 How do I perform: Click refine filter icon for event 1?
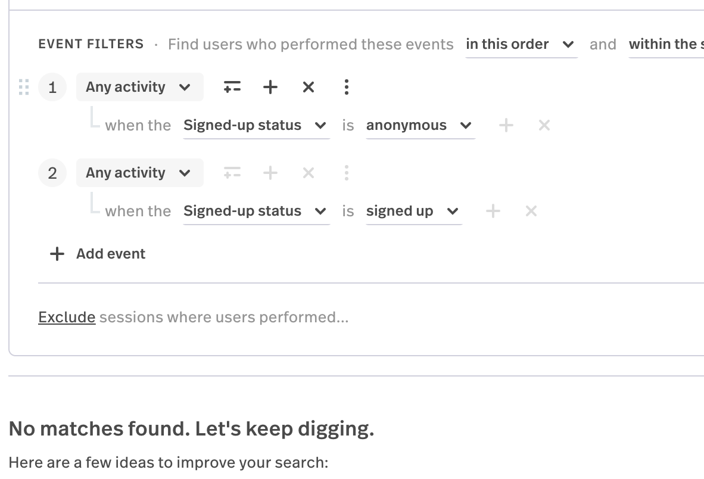(232, 87)
